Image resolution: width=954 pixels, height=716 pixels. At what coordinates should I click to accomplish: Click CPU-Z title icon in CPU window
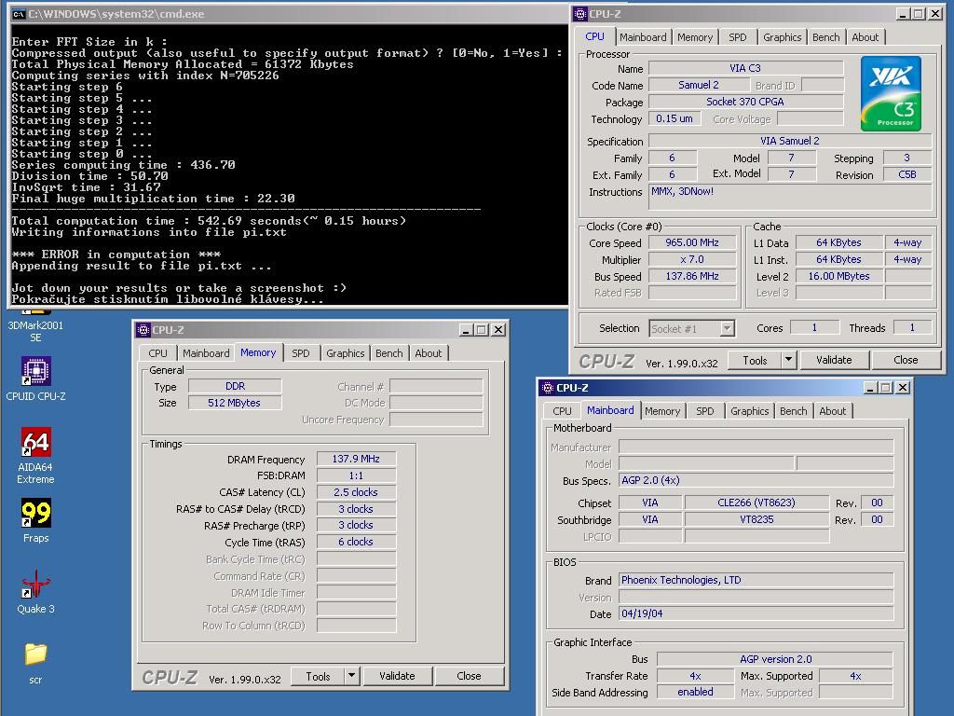[580, 13]
